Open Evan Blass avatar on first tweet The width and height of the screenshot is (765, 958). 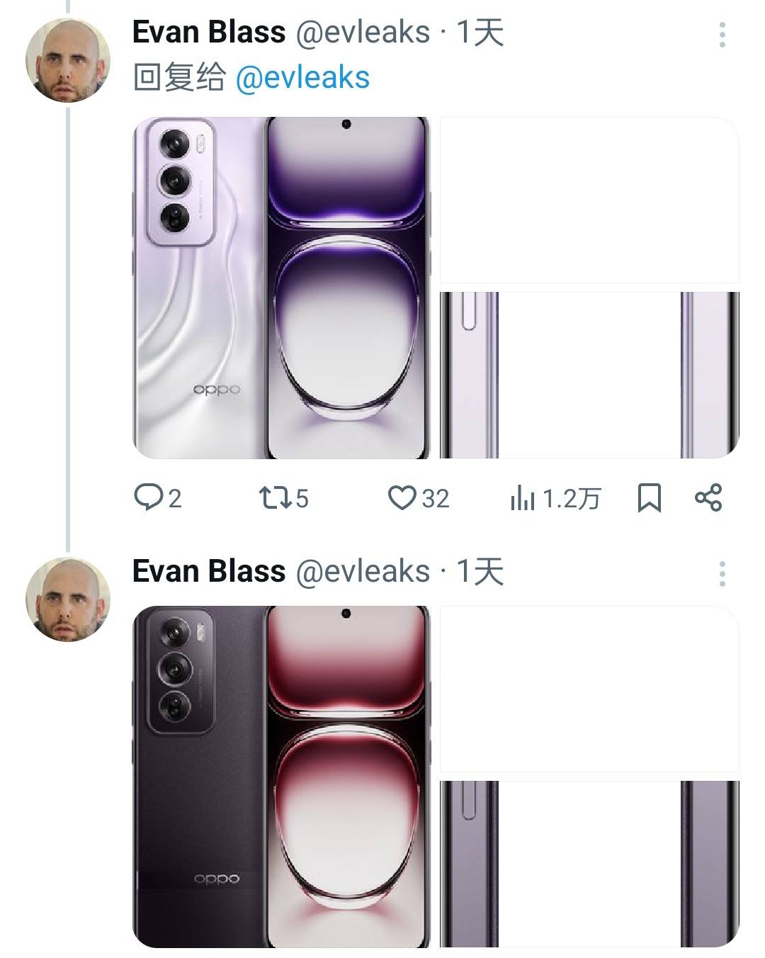(68, 60)
